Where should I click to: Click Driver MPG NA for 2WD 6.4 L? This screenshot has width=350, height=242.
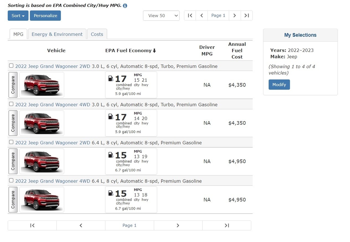[x=207, y=161]
